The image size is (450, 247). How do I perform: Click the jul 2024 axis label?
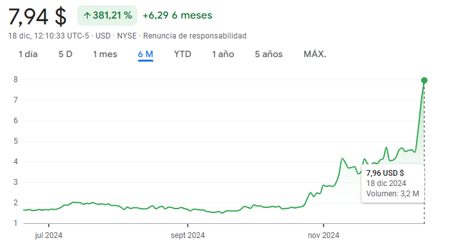(49, 235)
